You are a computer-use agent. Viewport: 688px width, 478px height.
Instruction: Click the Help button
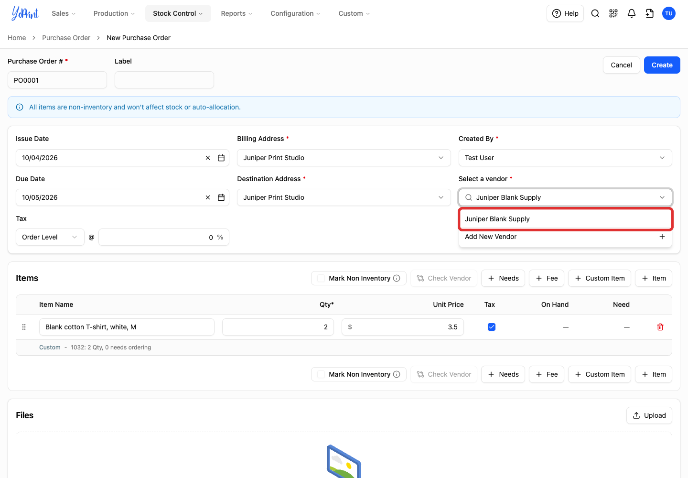pyautogui.click(x=565, y=13)
